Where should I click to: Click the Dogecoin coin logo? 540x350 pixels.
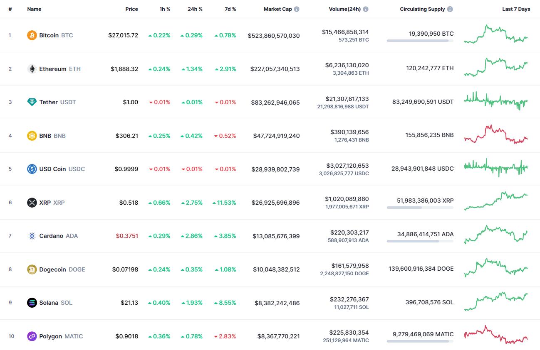pyautogui.click(x=31, y=269)
